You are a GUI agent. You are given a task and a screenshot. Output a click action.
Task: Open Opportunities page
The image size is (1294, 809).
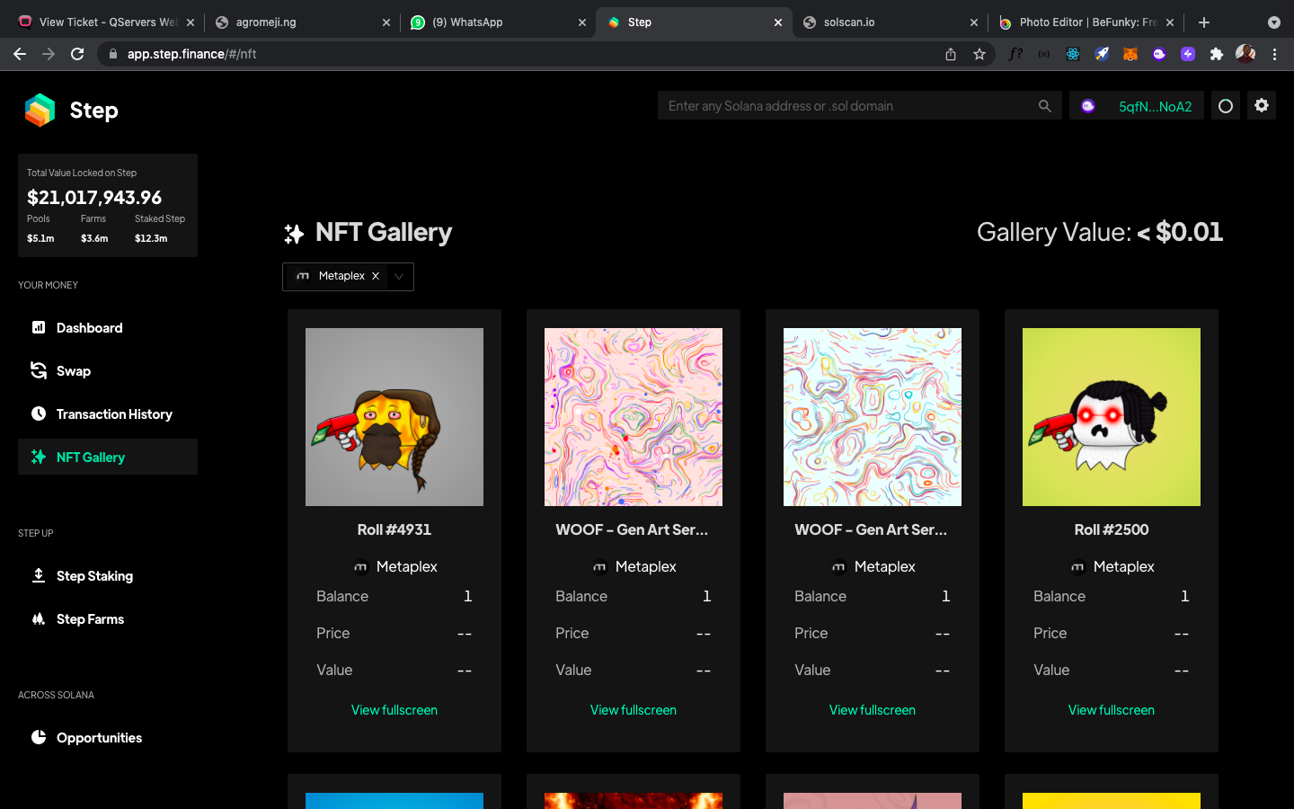[108, 738]
